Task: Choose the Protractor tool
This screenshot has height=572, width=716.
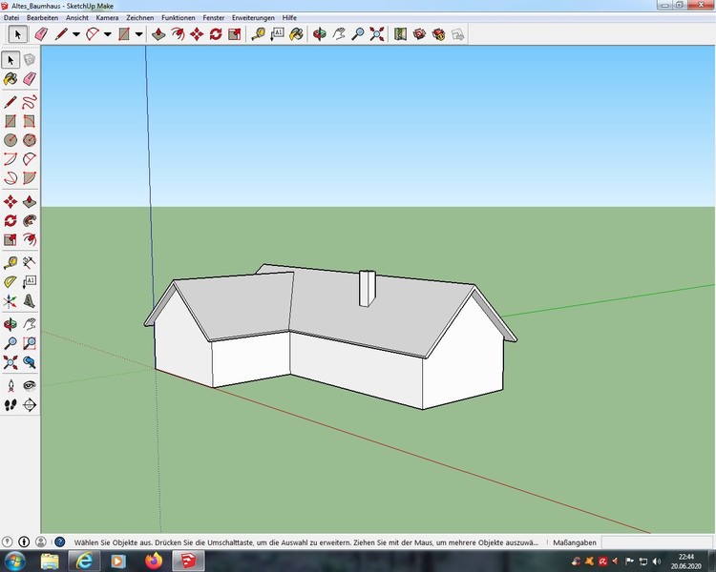Action: point(11,282)
